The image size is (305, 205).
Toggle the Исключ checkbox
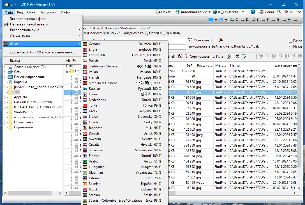click(291, 47)
